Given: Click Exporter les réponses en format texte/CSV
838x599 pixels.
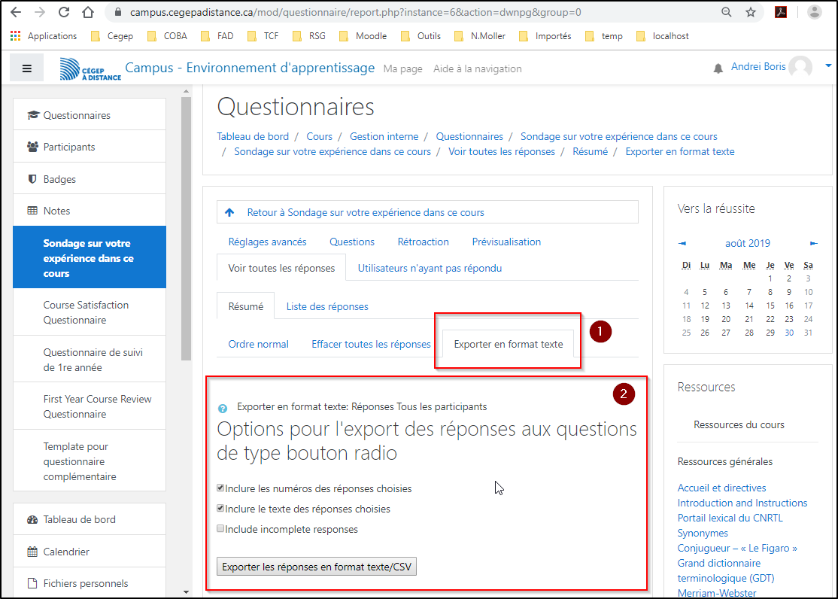Looking at the screenshot, I should pos(317,567).
